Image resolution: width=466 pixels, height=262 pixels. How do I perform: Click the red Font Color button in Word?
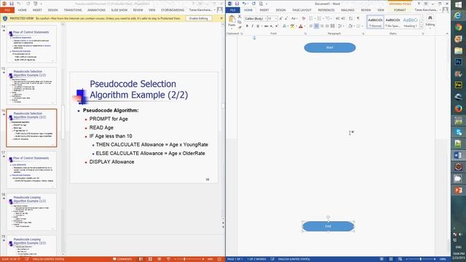click(x=301, y=26)
